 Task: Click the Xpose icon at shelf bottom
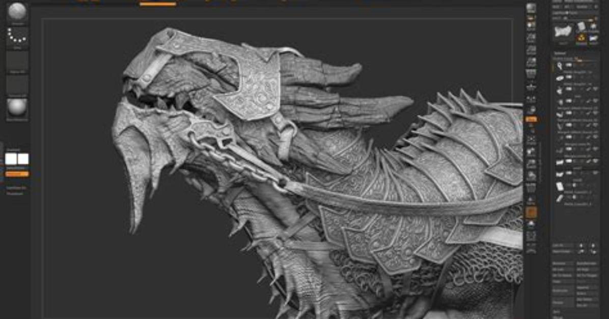[531, 249]
